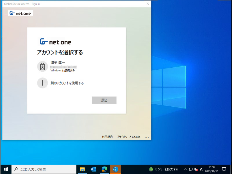This screenshot has height=174, width=232.
Task: Switch the IME input mode indicator A
Action: pos(201,169)
